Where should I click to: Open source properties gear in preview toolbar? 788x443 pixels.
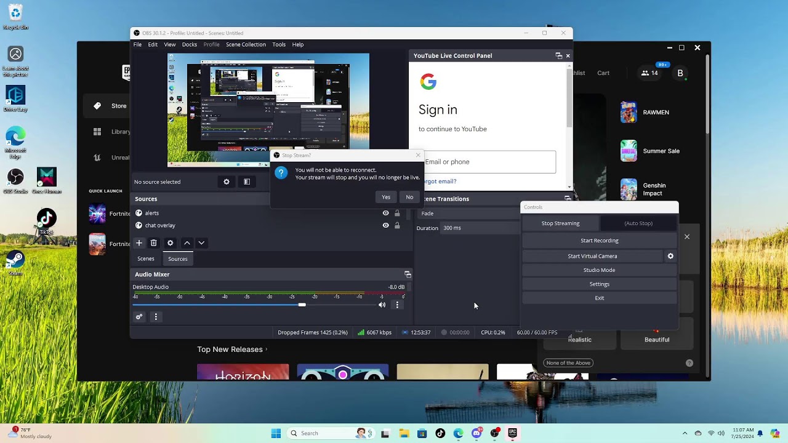tap(227, 182)
